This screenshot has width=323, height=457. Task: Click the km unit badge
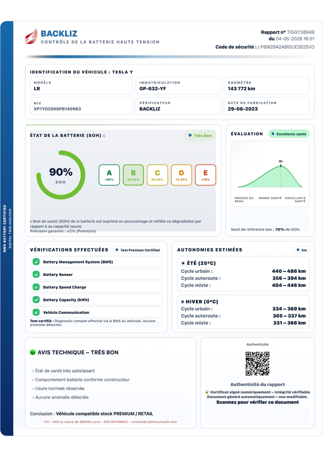302,250
